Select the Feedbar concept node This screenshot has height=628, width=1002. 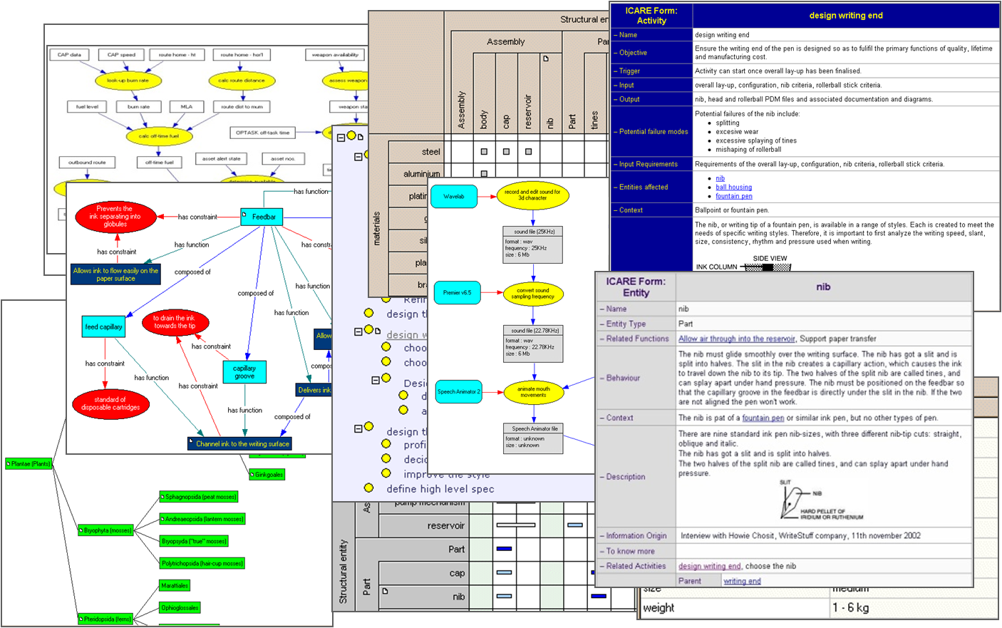click(x=262, y=217)
